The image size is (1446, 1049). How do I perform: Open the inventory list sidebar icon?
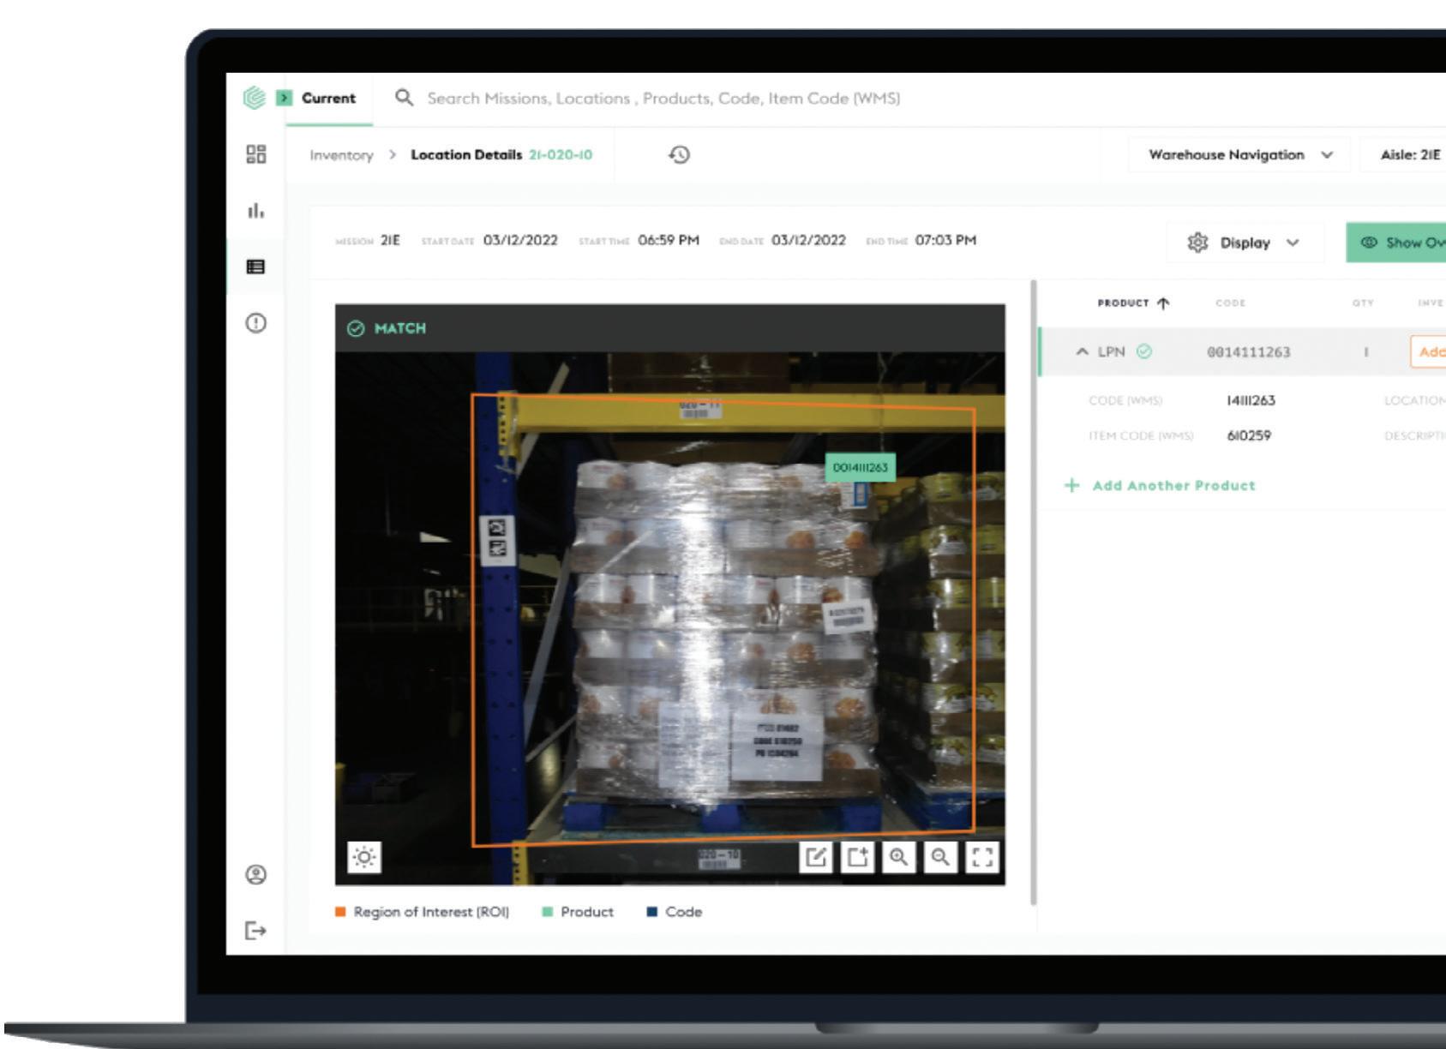pyautogui.click(x=255, y=267)
